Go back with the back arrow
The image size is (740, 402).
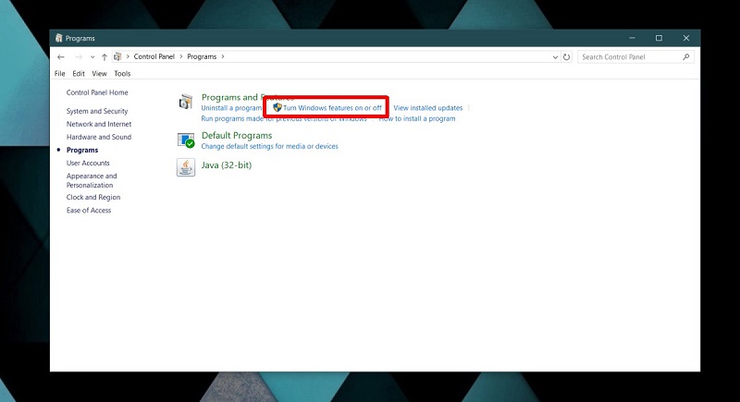[61, 57]
